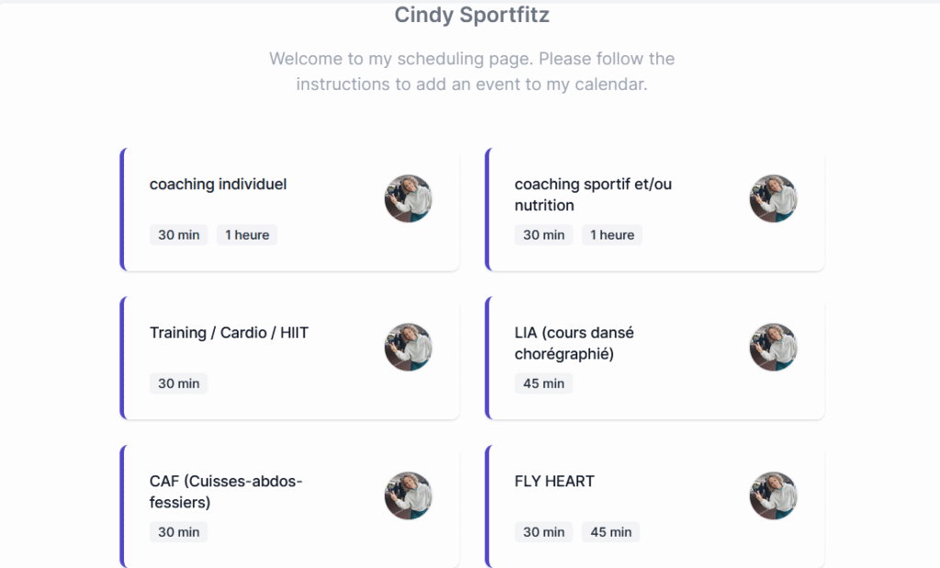The image size is (940, 568).
Task: Choose 30 min for coaching sportif et/ou nutrition
Action: pos(543,235)
